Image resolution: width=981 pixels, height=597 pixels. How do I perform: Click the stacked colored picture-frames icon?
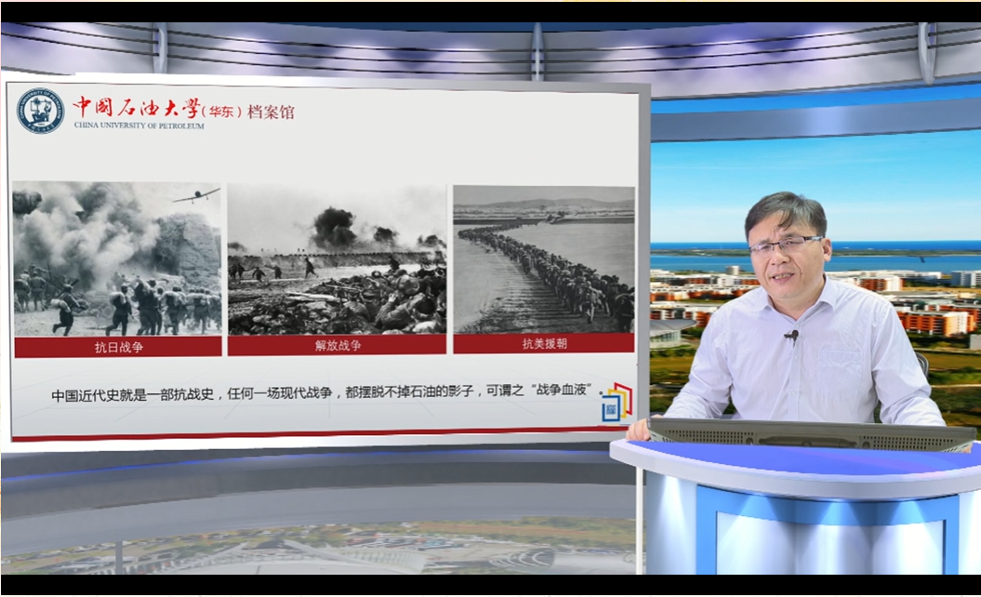(x=616, y=400)
